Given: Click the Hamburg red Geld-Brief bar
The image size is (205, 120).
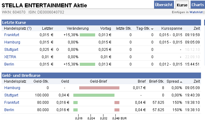Looking at the screenshot, I should click(99, 88).
